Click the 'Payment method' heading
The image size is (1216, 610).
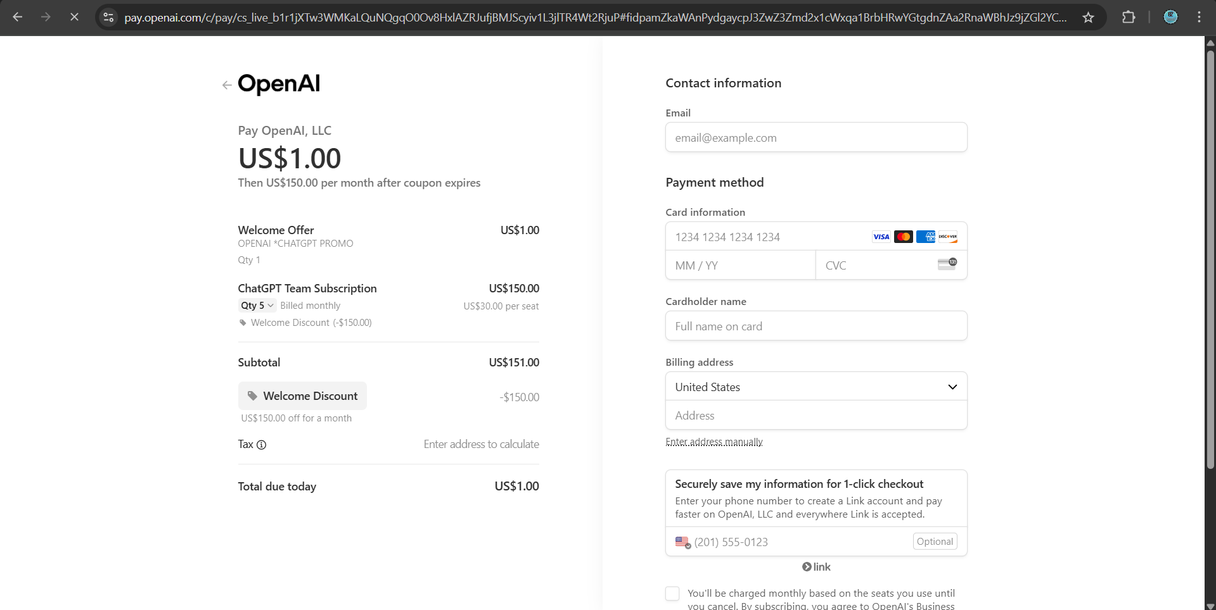coord(715,183)
